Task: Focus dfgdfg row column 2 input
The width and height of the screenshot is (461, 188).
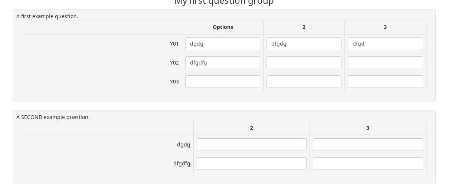Action: point(251,164)
